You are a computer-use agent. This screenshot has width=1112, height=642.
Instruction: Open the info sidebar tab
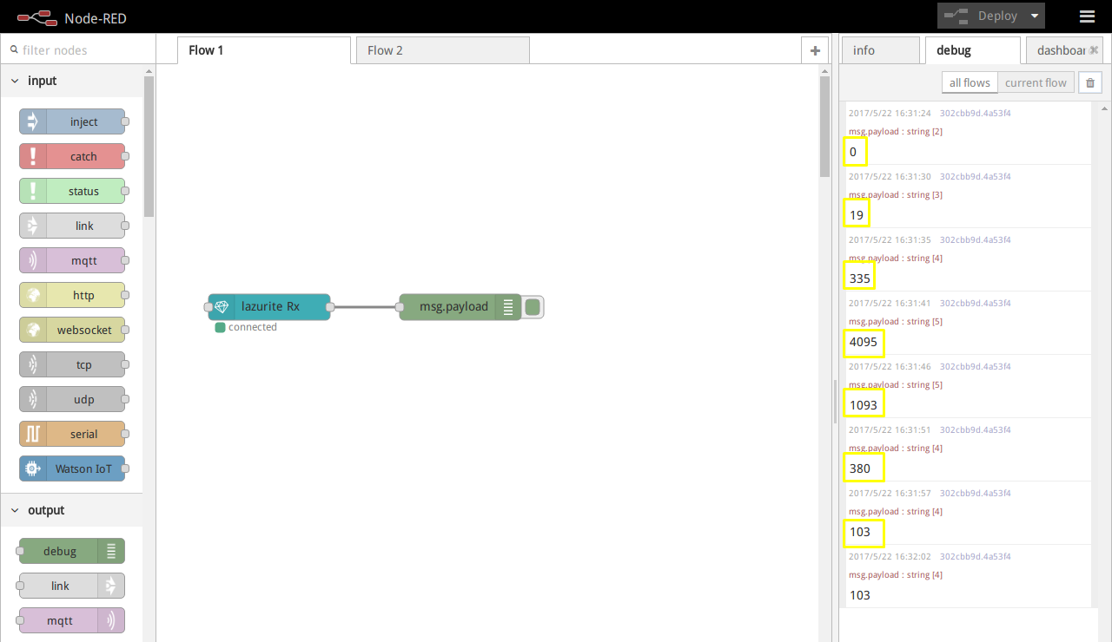(x=880, y=50)
